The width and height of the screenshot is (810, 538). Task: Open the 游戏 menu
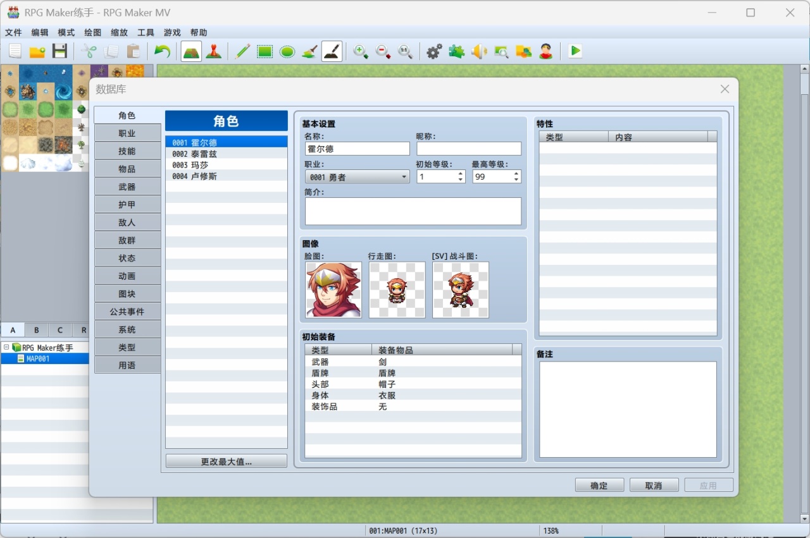173,32
